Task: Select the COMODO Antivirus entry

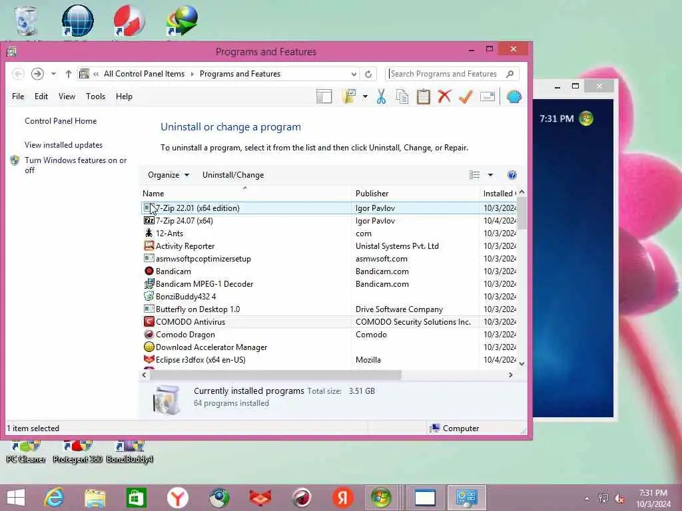Action: click(x=329, y=322)
